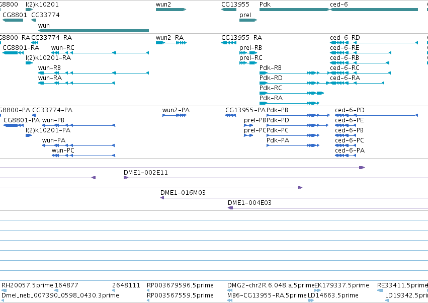This screenshot has height=303, width=428.
Task: Open transcript prel-RC
Action: 251,58
